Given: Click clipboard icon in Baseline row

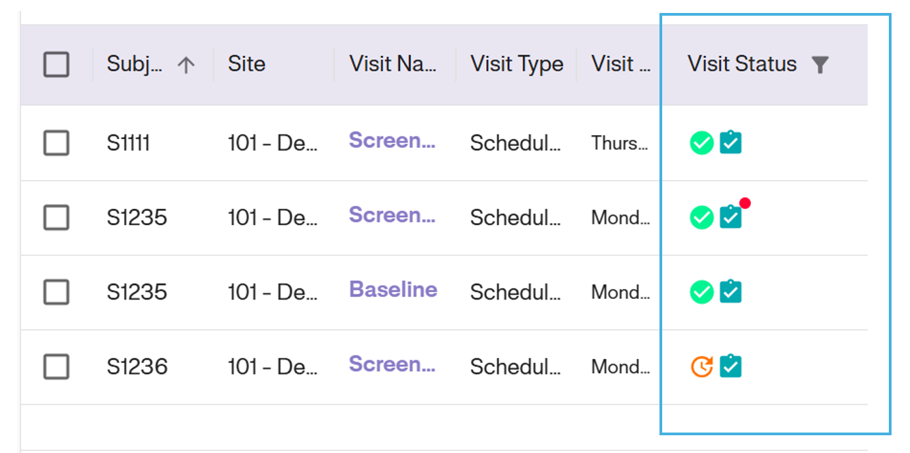Looking at the screenshot, I should click(730, 291).
